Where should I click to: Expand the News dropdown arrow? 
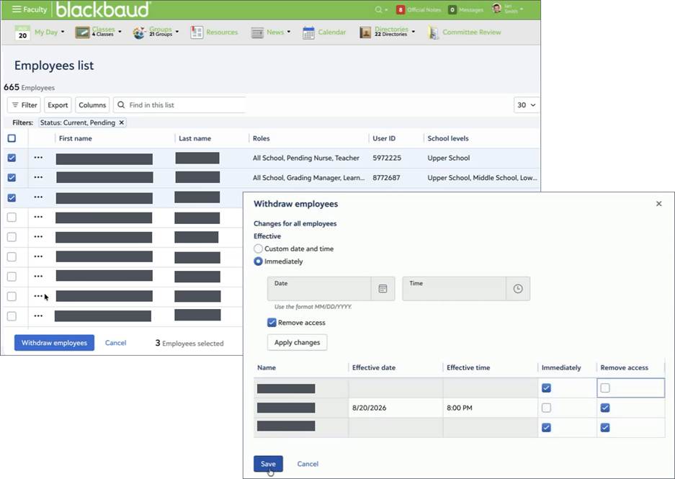click(x=289, y=32)
